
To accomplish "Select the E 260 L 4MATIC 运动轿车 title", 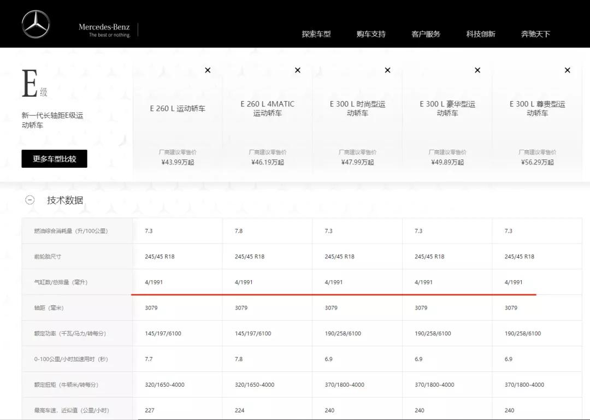I will click(x=268, y=108).
